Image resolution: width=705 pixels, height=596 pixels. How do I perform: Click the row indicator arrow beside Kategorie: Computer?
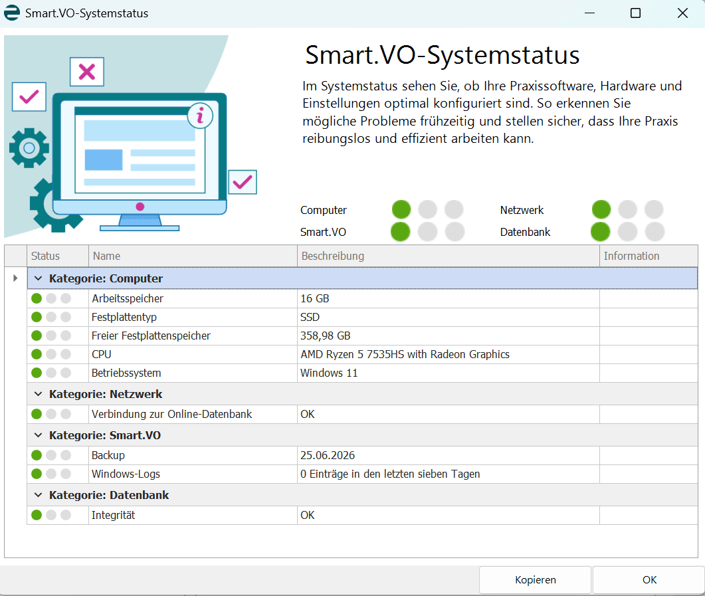tap(15, 278)
